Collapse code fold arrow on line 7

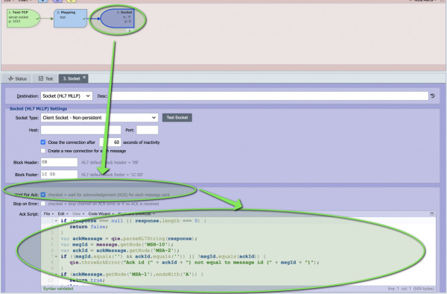coord(56,257)
